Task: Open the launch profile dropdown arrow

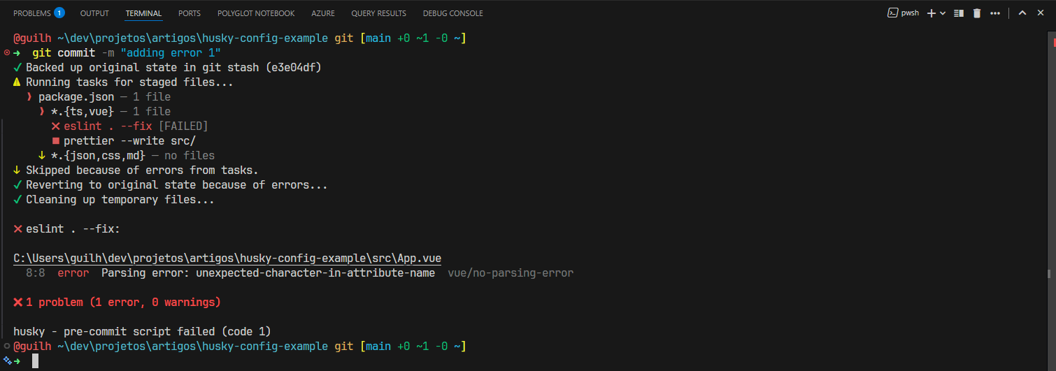Action: [943, 13]
